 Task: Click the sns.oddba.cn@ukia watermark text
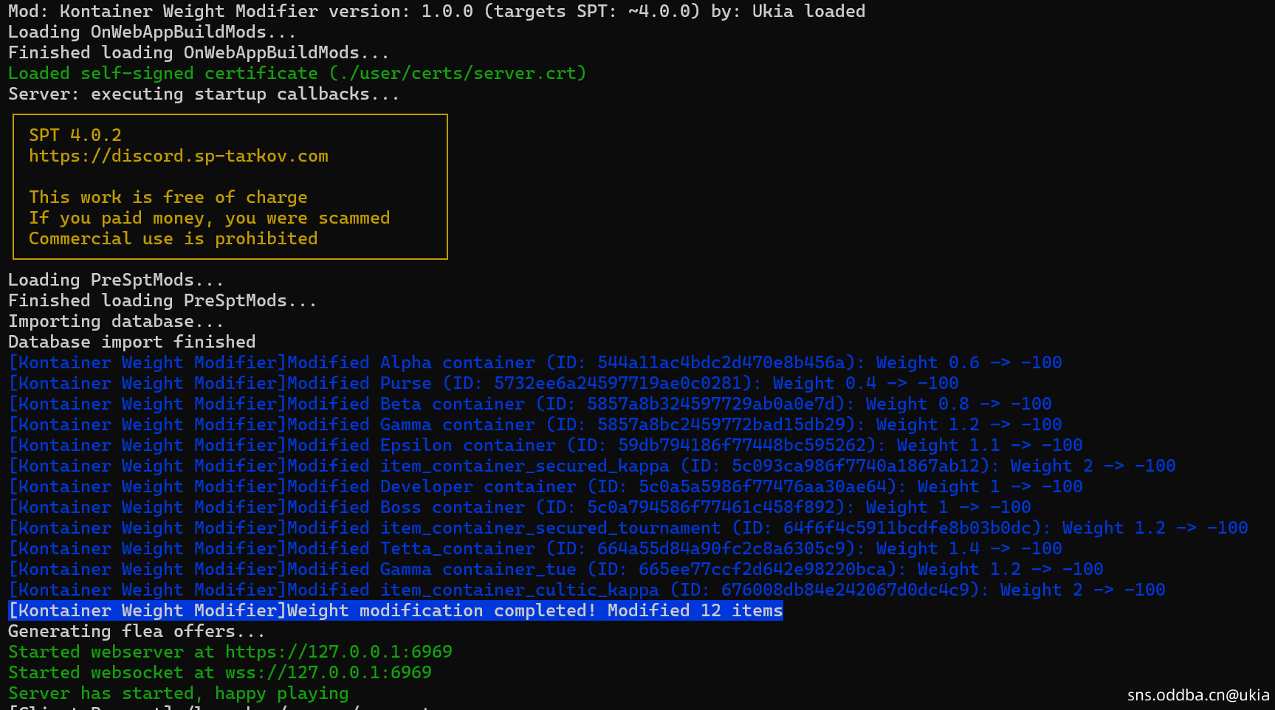click(x=1197, y=695)
